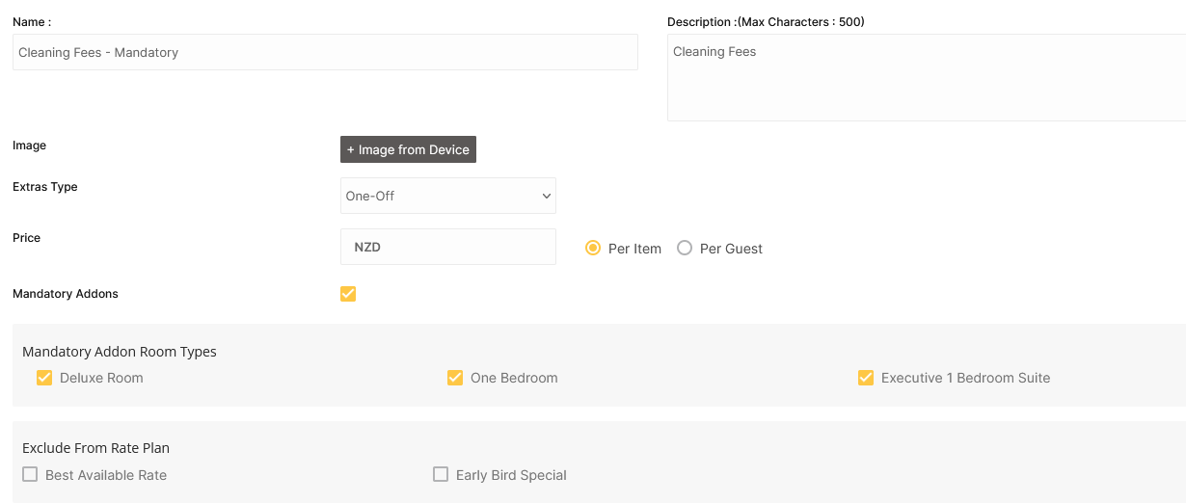Image resolution: width=1186 pixels, height=503 pixels.
Task: Click the dropdown arrow next to One-Off
Action: click(x=547, y=196)
